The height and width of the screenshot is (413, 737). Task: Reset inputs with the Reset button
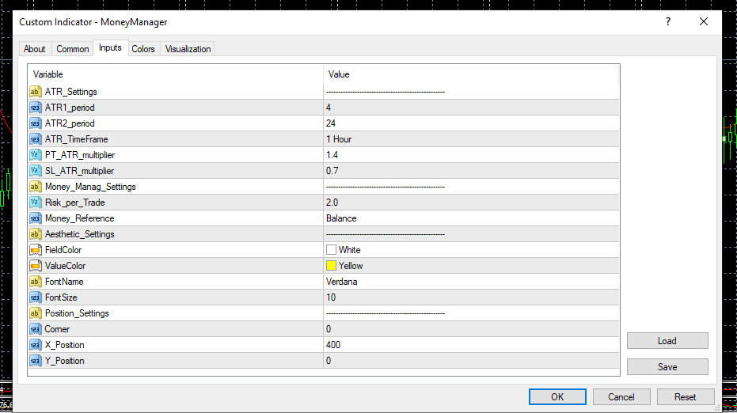[686, 396]
